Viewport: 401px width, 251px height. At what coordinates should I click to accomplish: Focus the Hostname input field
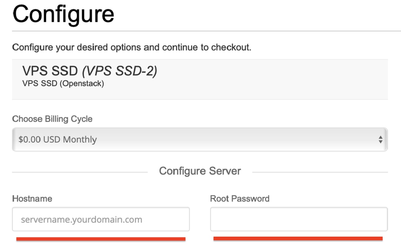point(101,219)
